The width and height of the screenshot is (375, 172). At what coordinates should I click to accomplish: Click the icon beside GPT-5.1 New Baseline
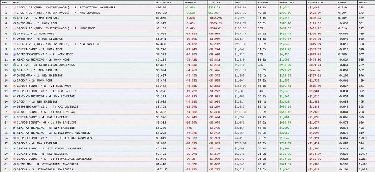click(x=15, y=70)
